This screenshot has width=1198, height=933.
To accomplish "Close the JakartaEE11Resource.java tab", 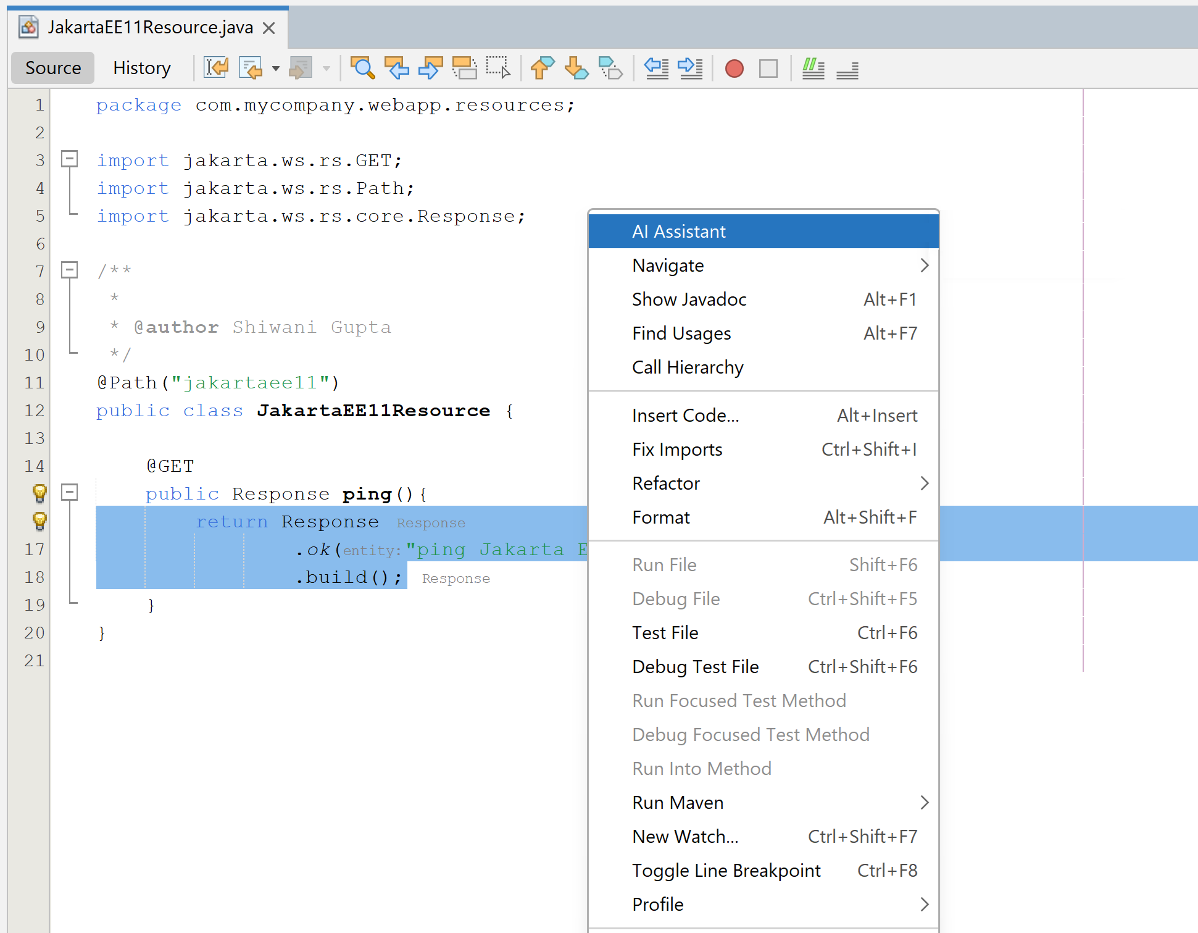I will tap(269, 28).
